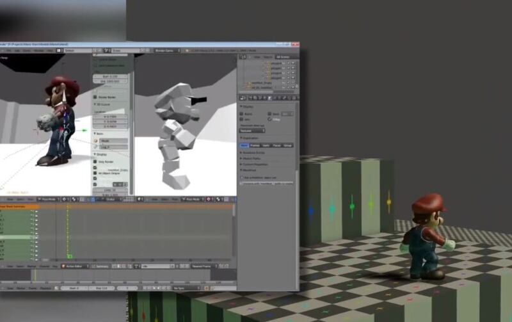Open the Action Editor mode dropdown
The width and height of the screenshot is (512, 322).
tap(75, 266)
